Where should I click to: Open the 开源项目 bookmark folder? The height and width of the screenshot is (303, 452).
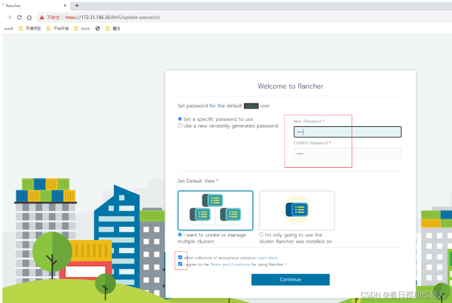30,28
